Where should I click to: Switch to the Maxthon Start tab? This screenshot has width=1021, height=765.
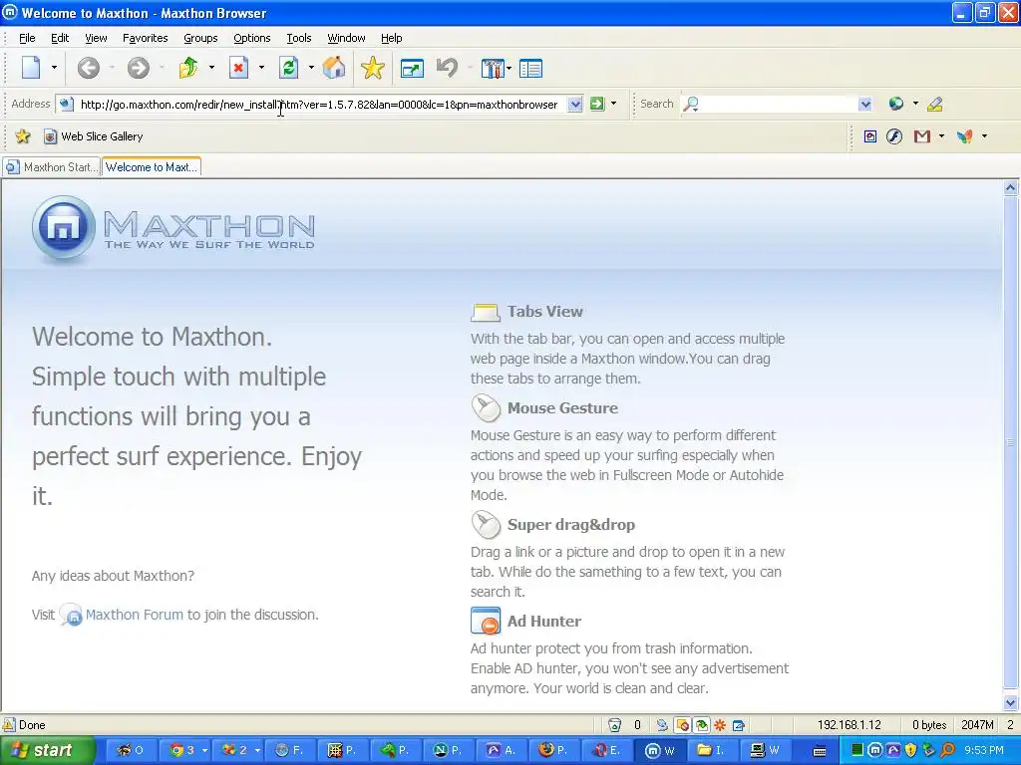tap(52, 167)
